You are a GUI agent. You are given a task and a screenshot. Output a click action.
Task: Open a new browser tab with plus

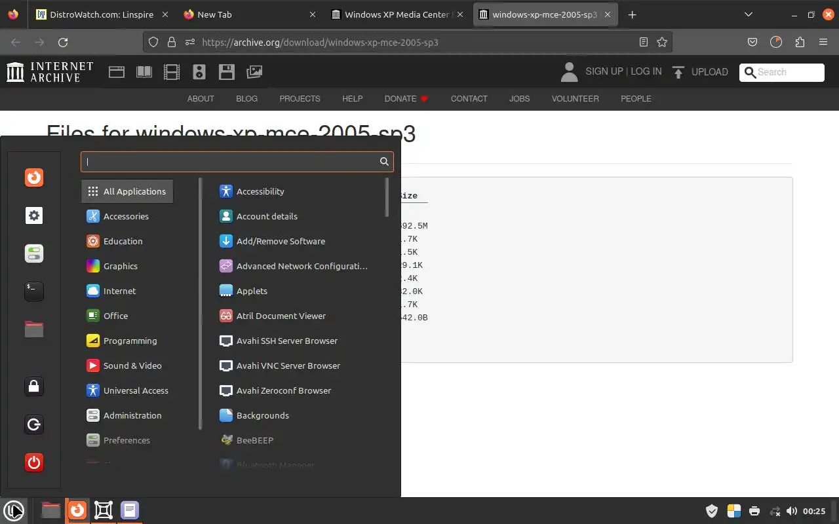[x=632, y=14]
